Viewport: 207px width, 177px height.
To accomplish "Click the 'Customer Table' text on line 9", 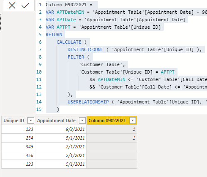I will click(x=101, y=64).
